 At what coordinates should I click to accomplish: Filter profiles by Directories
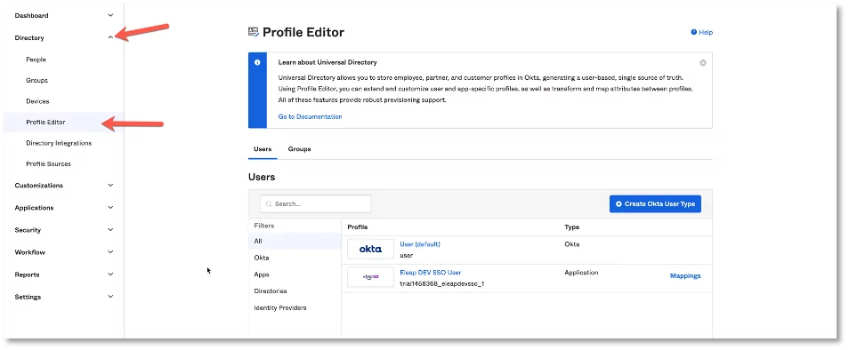click(271, 291)
